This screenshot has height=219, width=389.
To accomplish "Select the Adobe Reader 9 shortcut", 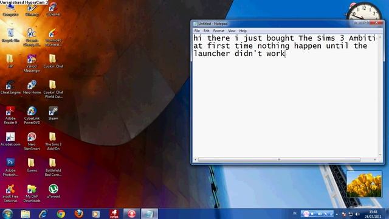I will (10, 115).
